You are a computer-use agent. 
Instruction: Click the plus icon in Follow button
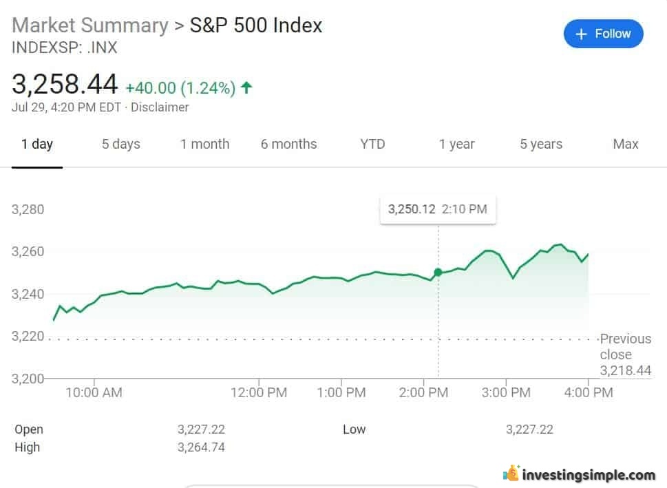click(581, 34)
